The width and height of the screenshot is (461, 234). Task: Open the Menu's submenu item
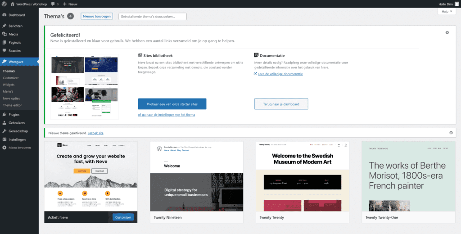point(8,91)
